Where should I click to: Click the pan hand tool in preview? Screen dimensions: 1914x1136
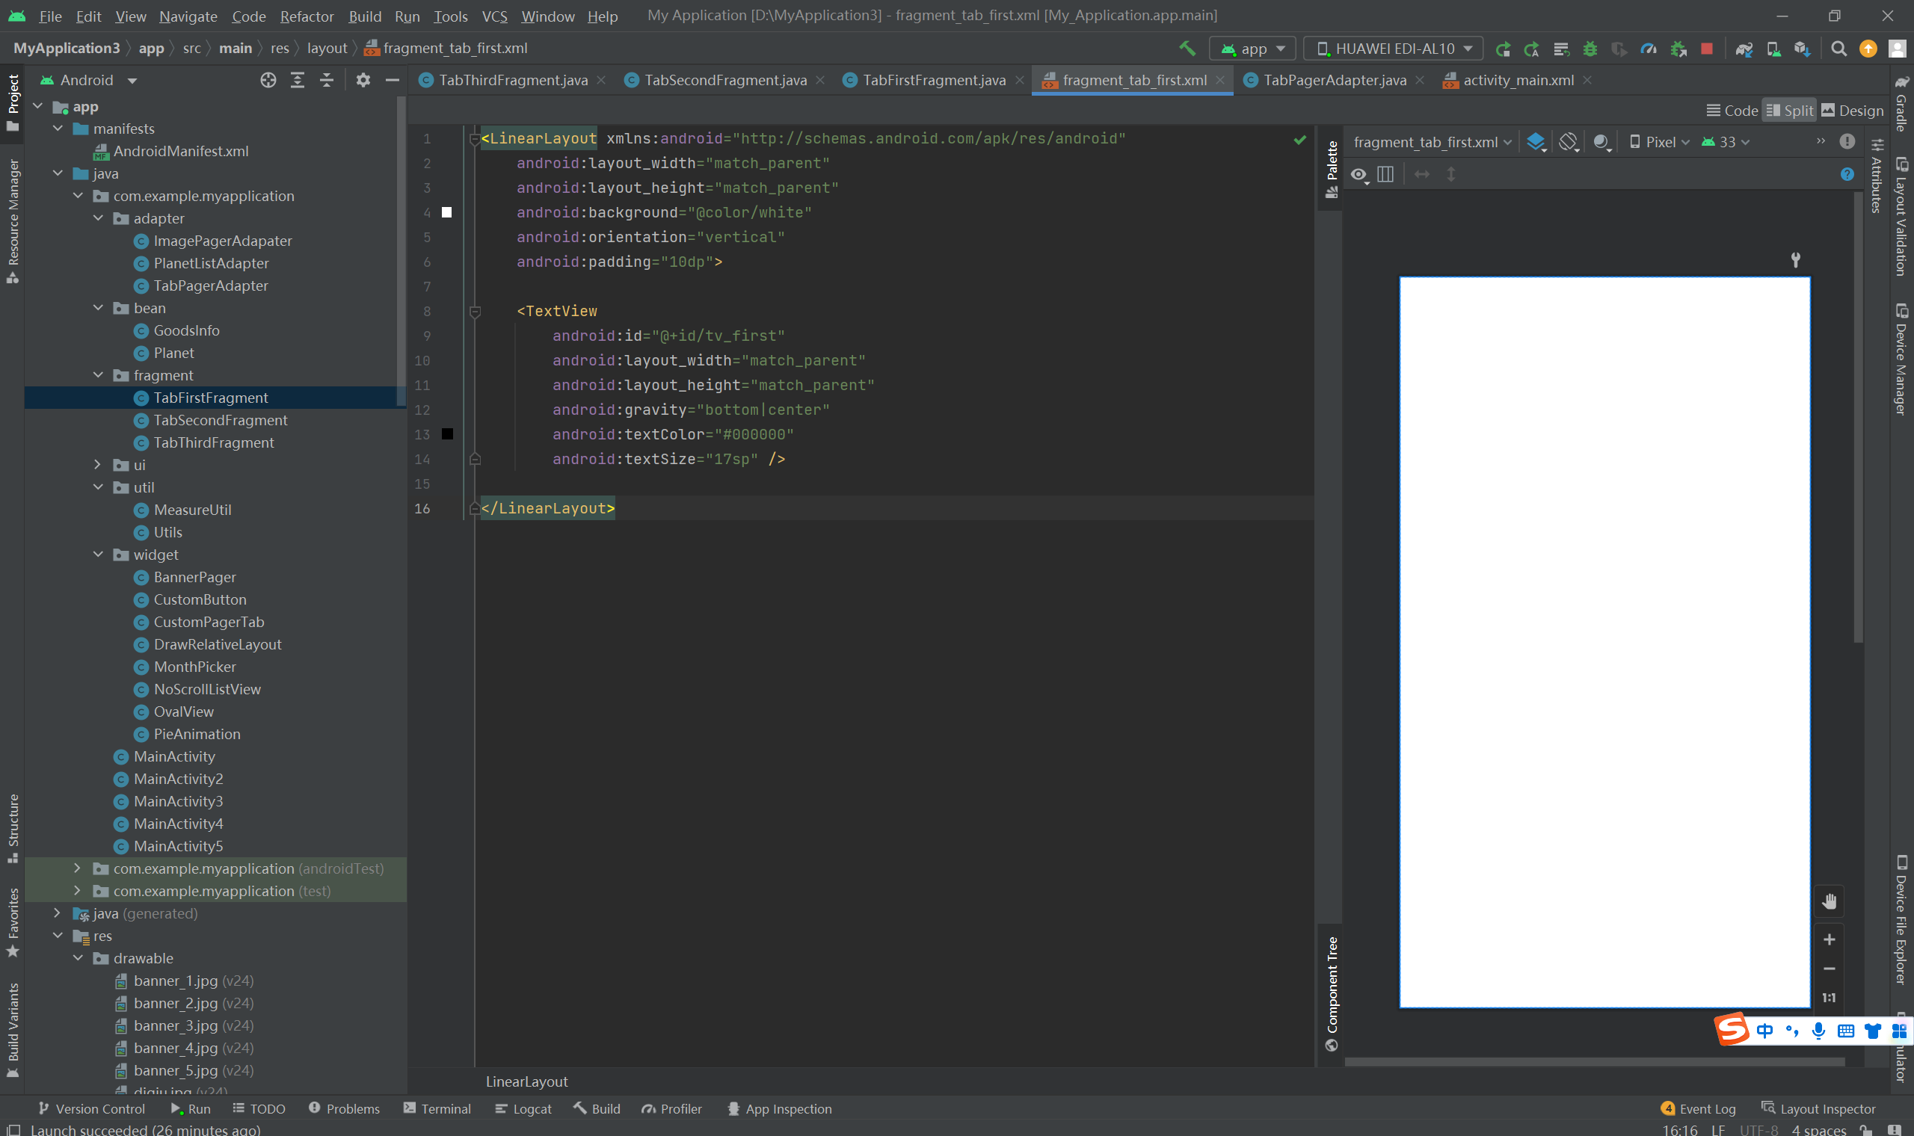[x=1829, y=901]
